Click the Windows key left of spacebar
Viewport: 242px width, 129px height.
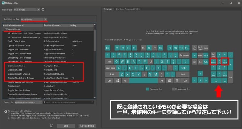click(118, 81)
